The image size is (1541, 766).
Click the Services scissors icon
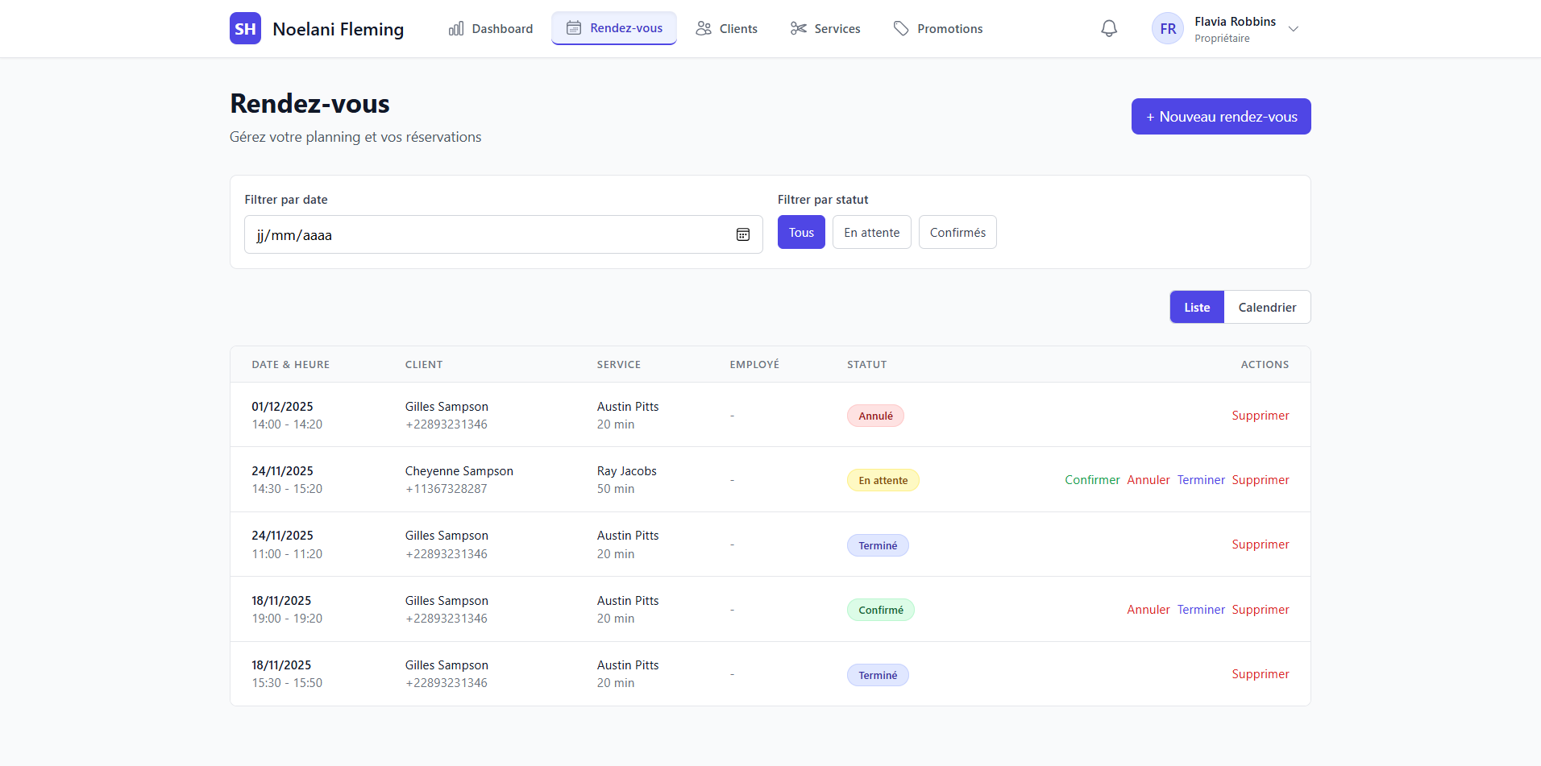(x=798, y=28)
